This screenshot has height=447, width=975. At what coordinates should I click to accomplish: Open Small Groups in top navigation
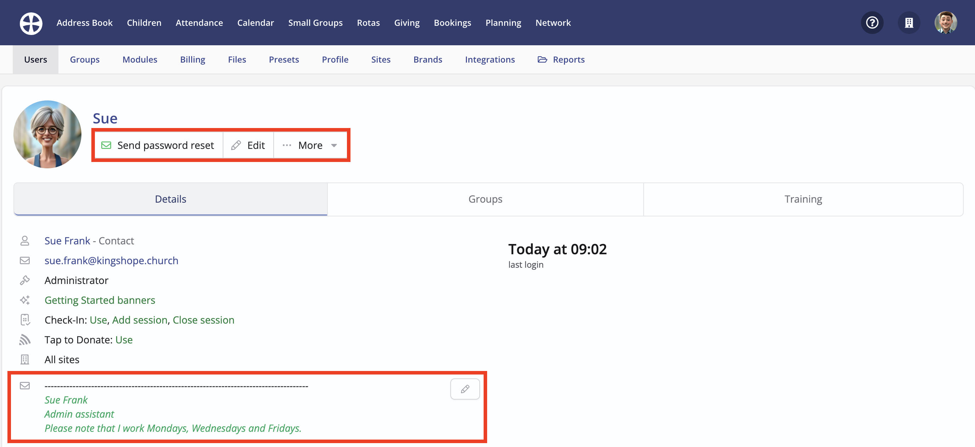pyautogui.click(x=315, y=23)
